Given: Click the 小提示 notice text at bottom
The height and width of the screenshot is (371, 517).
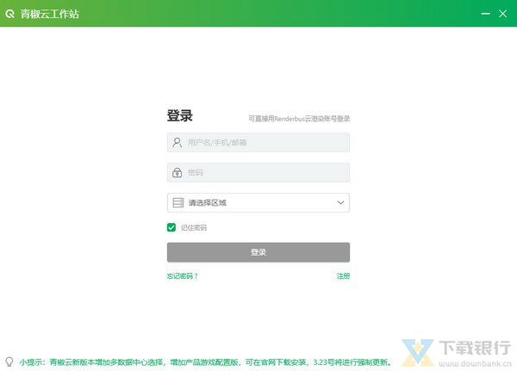Looking at the screenshot, I should 205,362.
